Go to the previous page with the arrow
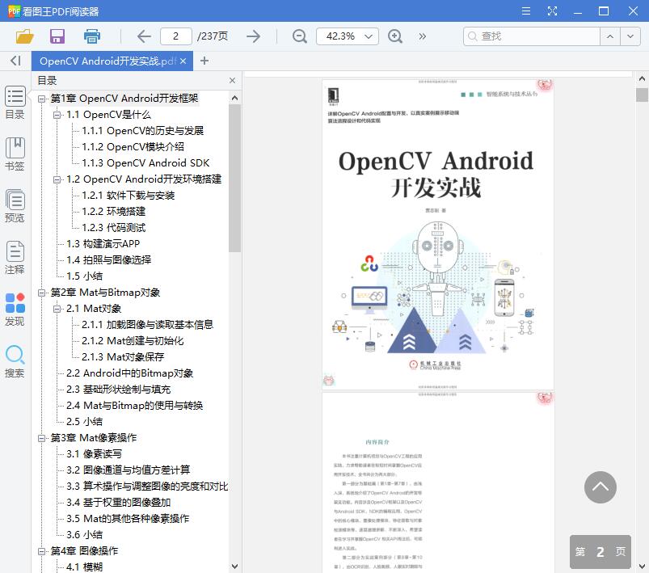 pyautogui.click(x=144, y=36)
